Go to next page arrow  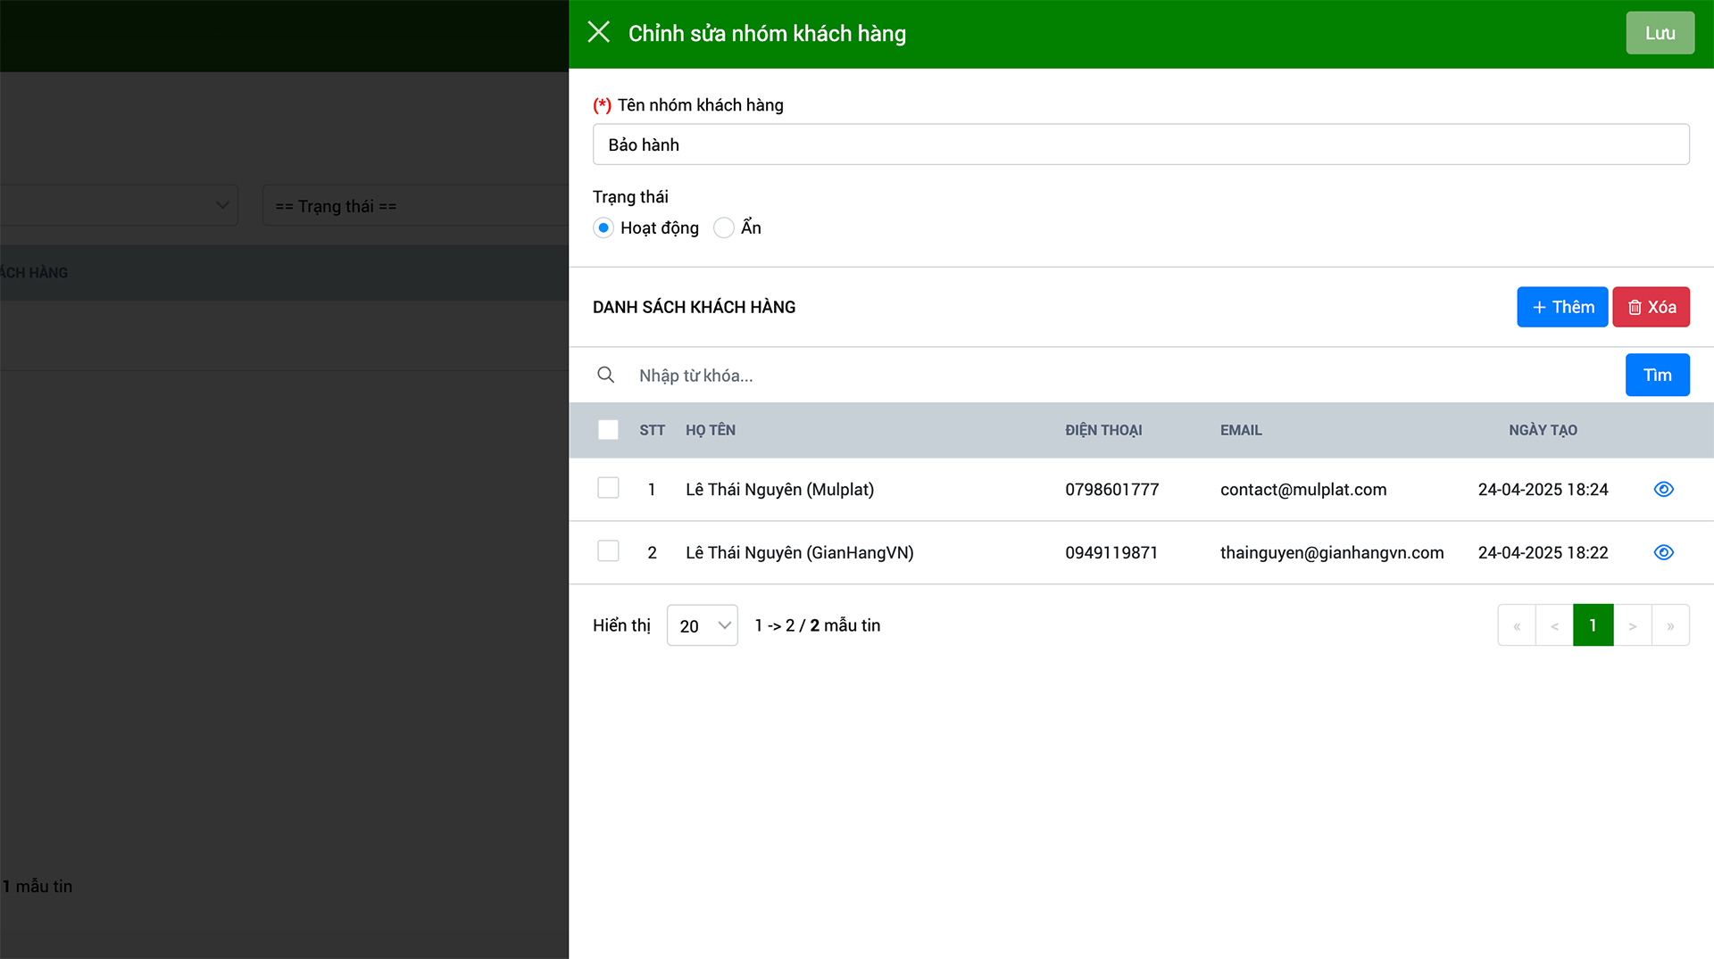[1632, 625]
